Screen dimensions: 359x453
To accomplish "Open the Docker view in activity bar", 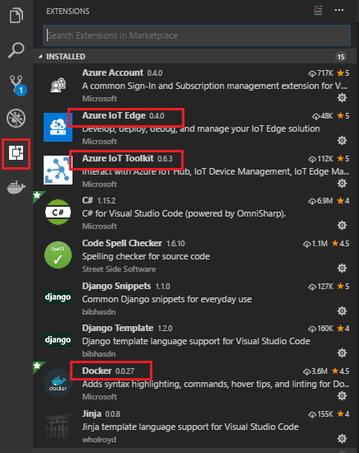I will pos(16,187).
